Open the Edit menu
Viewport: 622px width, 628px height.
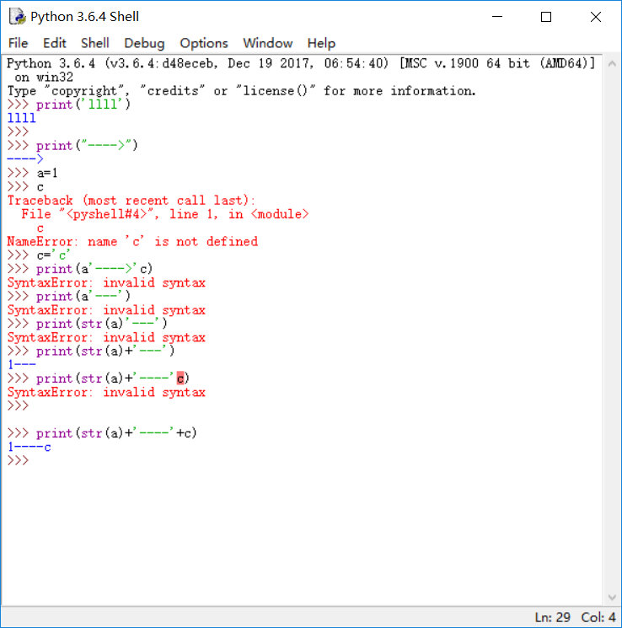[x=54, y=43]
